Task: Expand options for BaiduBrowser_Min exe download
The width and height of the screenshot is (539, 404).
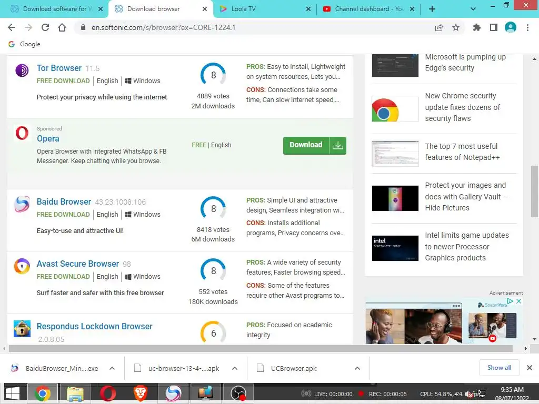Action: click(x=112, y=368)
